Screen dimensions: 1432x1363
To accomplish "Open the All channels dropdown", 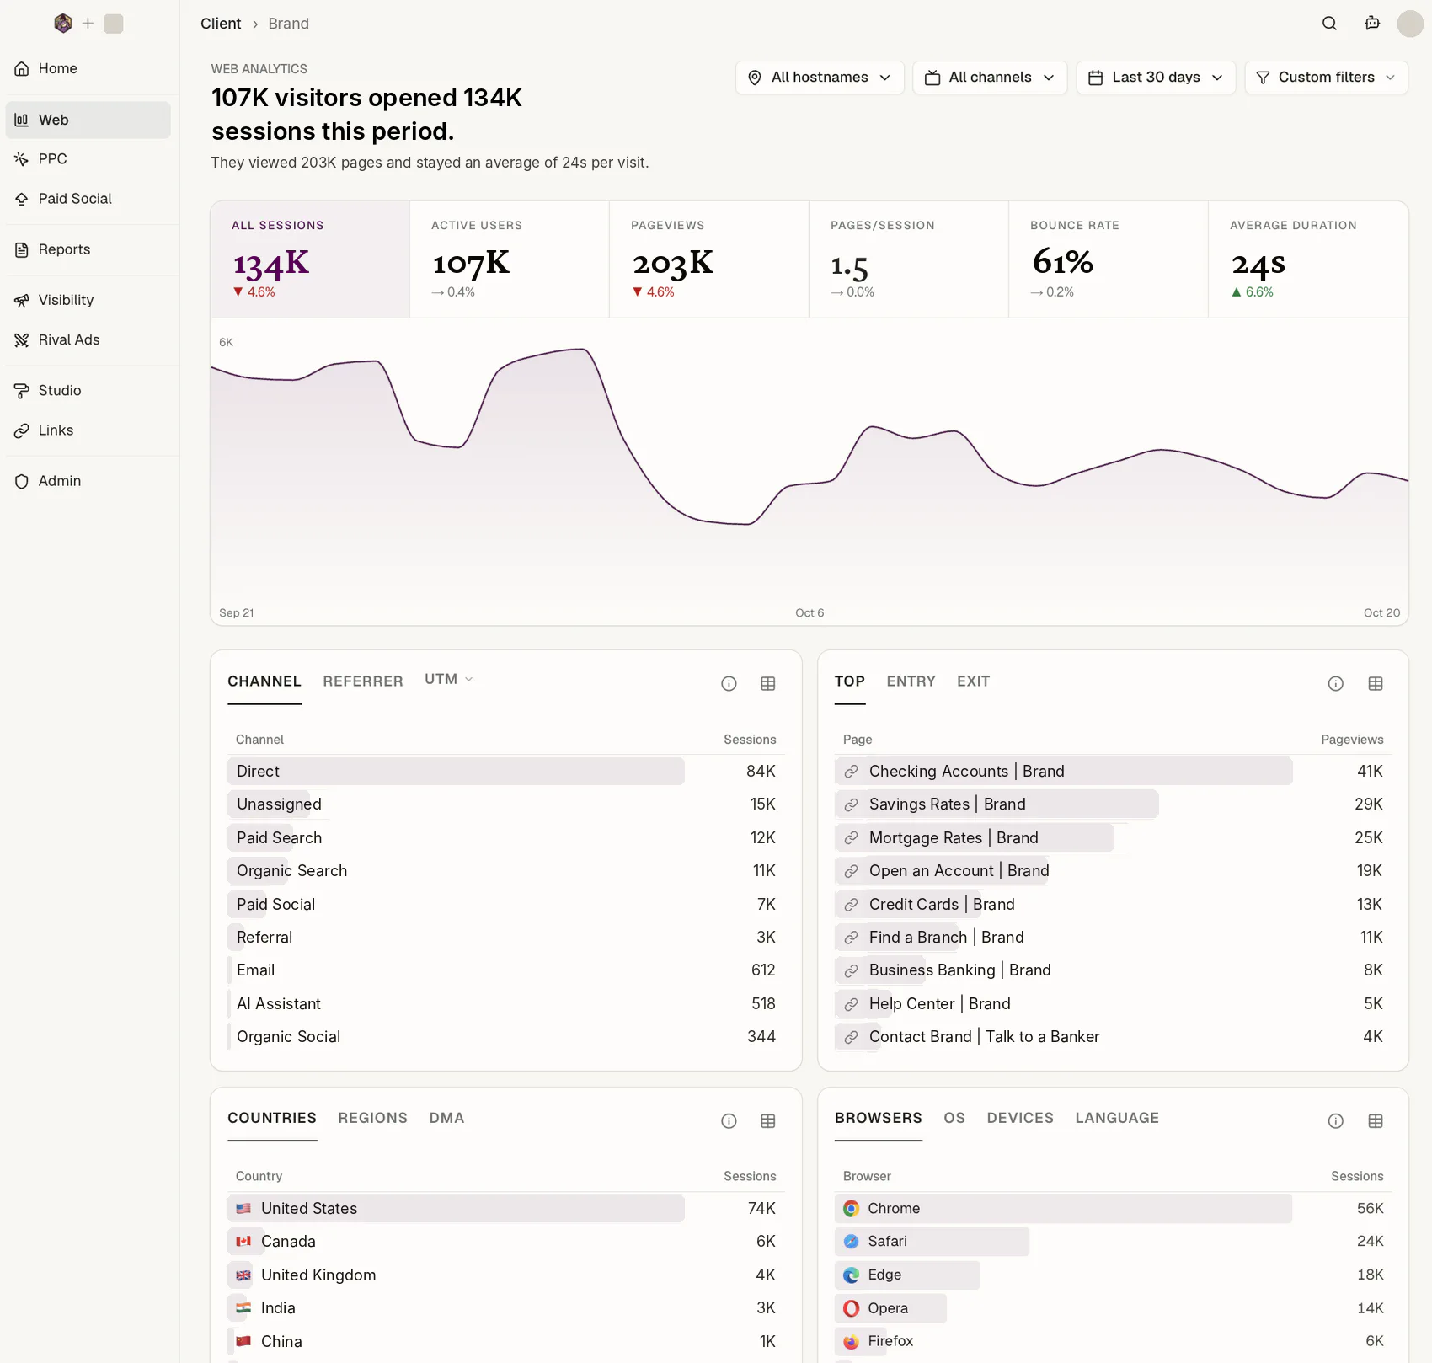I will pyautogui.click(x=990, y=78).
